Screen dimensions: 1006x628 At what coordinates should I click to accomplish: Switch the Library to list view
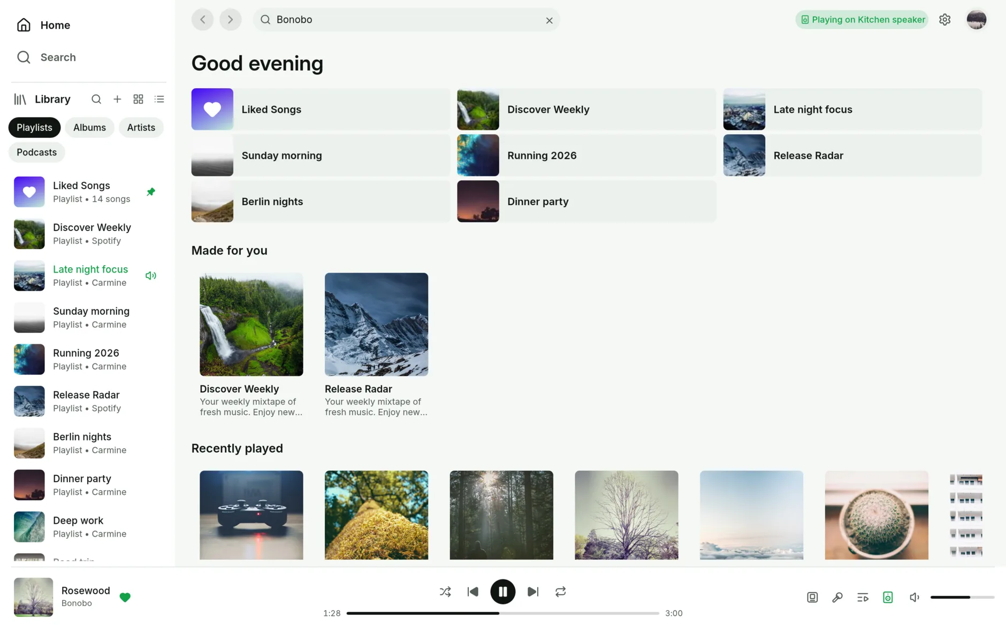point(159,99)
